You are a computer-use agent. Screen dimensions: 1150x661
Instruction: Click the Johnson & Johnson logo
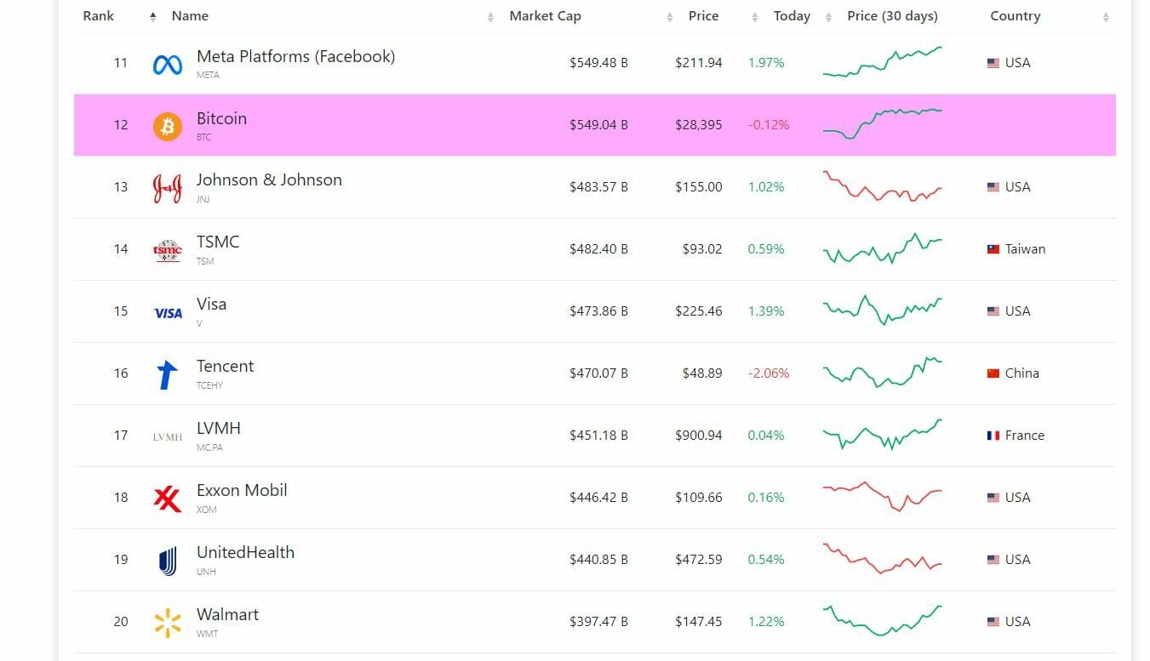tap(167, 188)
